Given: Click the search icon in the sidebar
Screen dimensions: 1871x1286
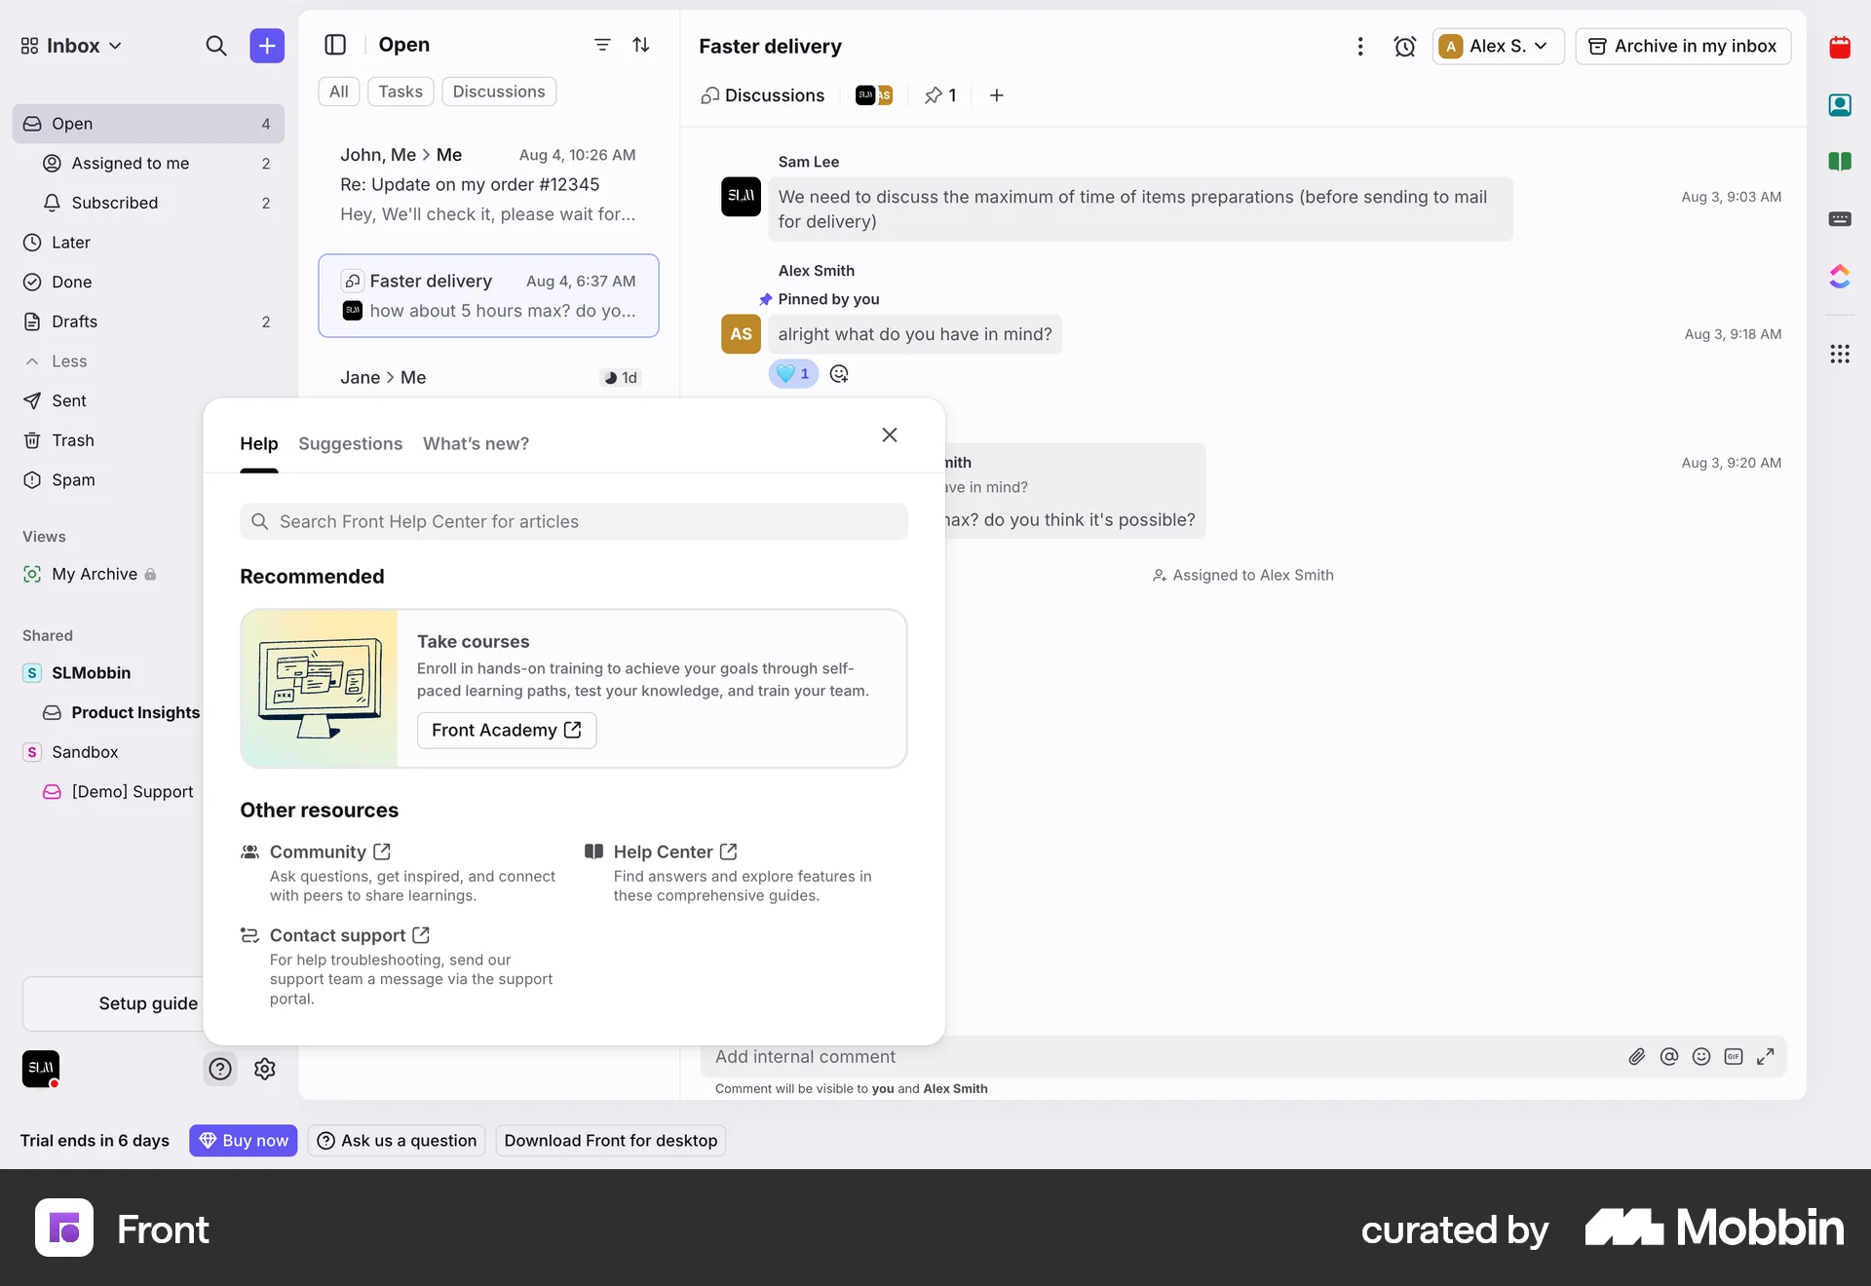Looking at the screenshot, I should (217, 46).
